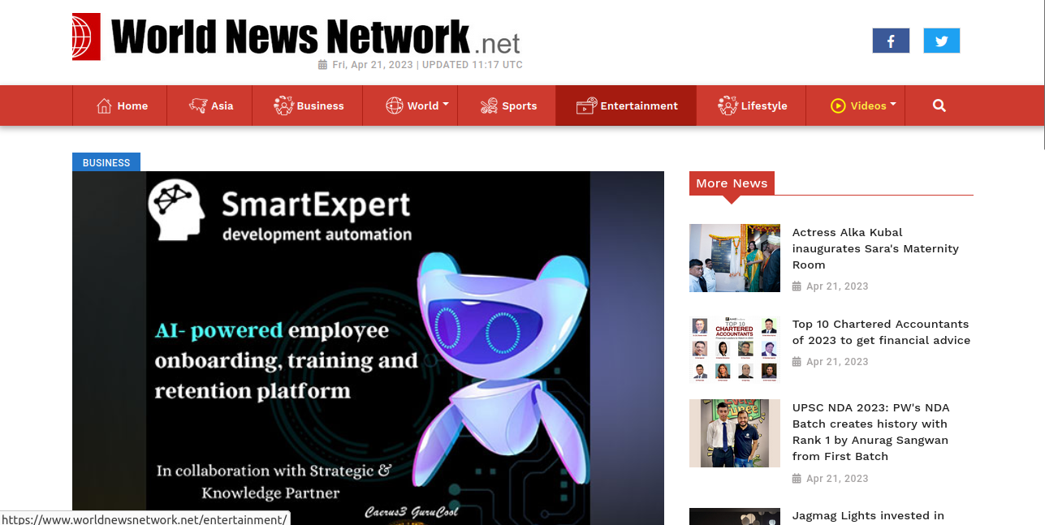Screen dimensions: 1045x525
Task: Open the Actress Alka Kubal article link
Action: pyautogui.click(x=875, y=248)
